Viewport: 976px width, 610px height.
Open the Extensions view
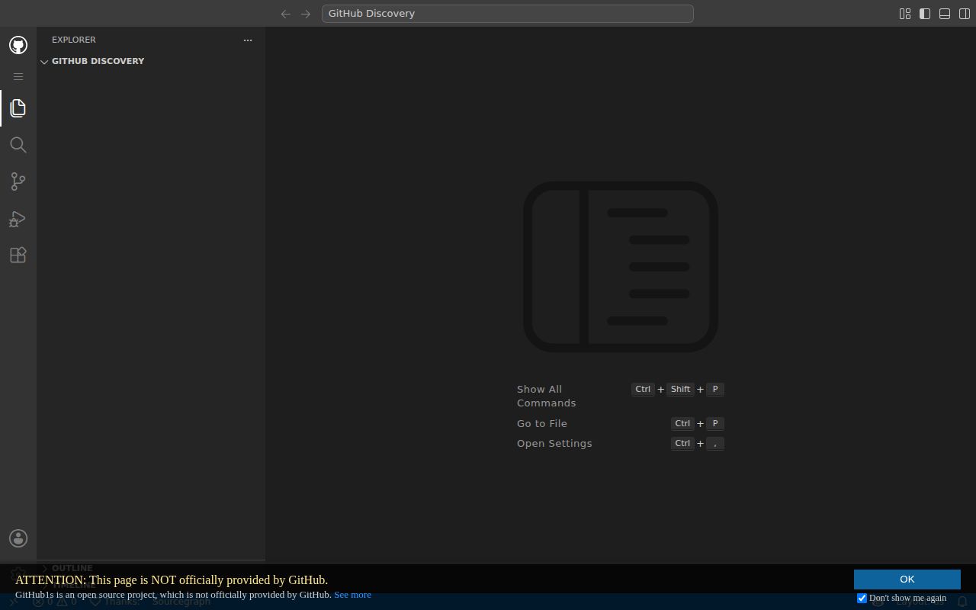point(18,255)
